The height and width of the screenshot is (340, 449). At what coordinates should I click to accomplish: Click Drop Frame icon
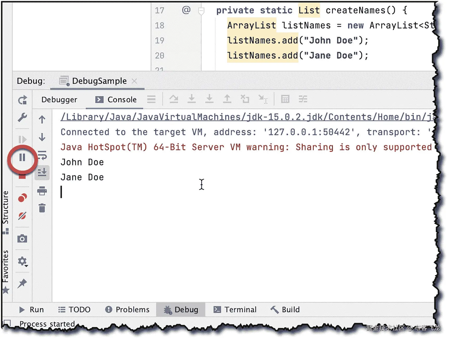(245, 99)
